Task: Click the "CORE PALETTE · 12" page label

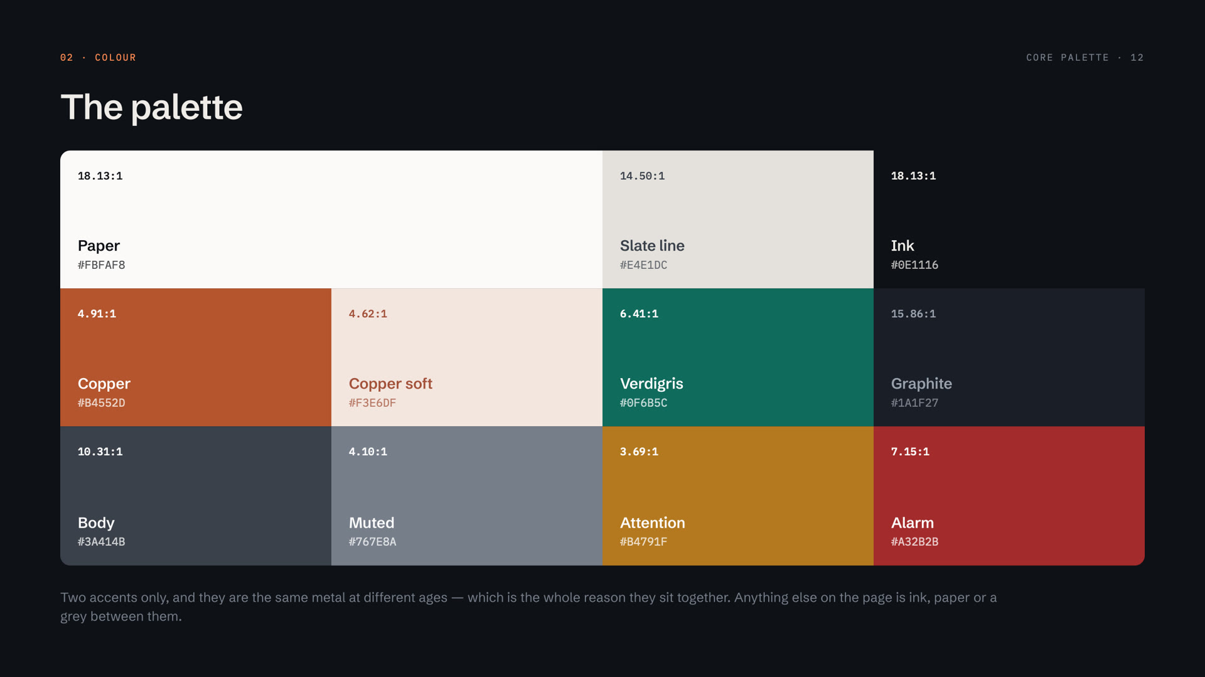Action: [x=1084, y=58]
